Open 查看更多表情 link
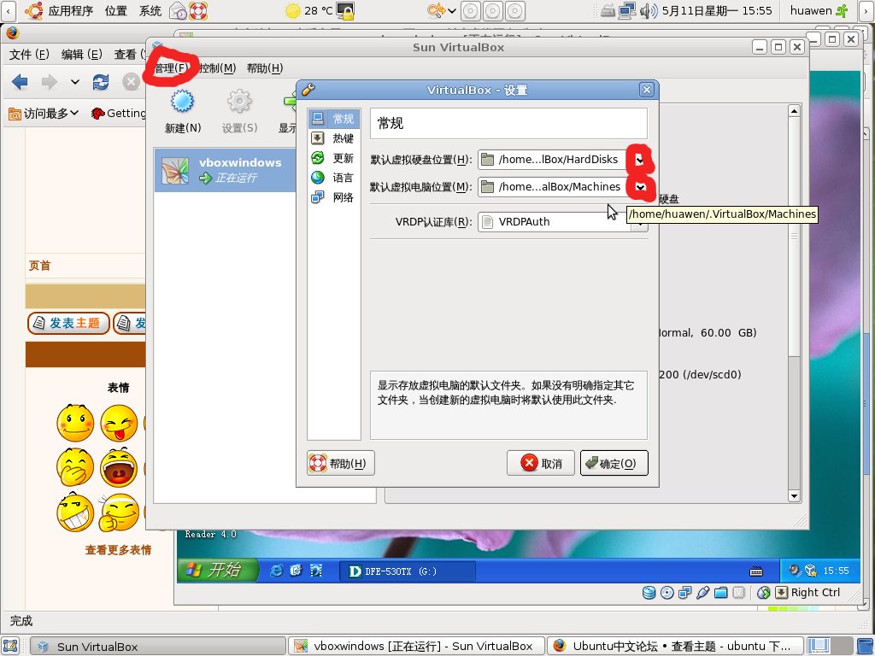Screen dimensions: 875x656 coord(118,550)
